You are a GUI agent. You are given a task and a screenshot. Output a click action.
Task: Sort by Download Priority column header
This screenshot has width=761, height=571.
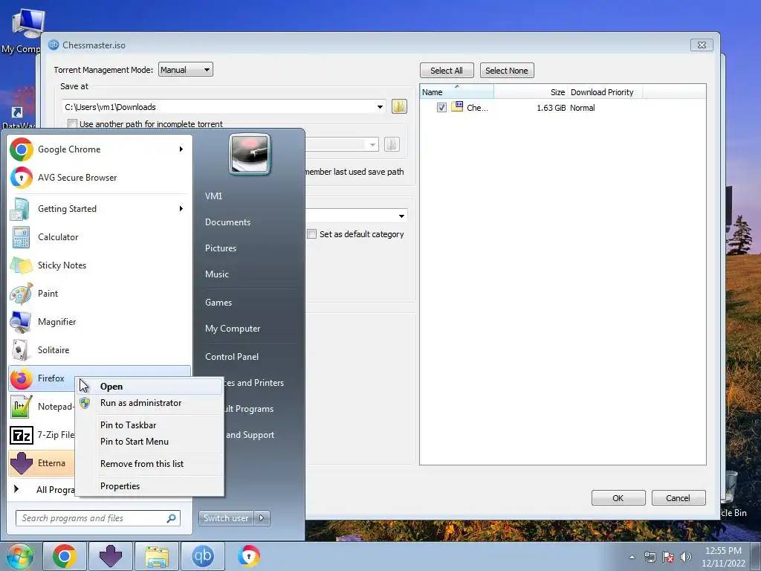pyautogui.click(x=605, y=91)
